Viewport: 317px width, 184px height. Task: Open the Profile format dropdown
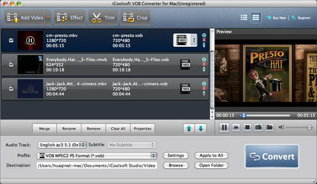pos(97,155)
